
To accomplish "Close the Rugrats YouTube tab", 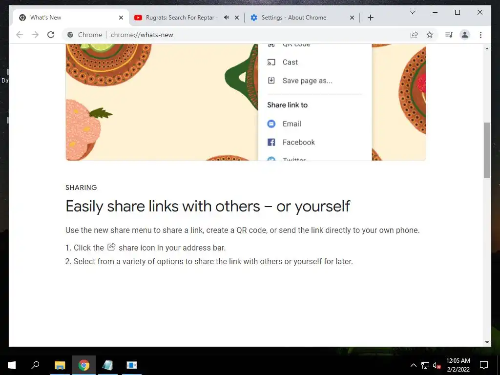I will click(x=237, y=18).
